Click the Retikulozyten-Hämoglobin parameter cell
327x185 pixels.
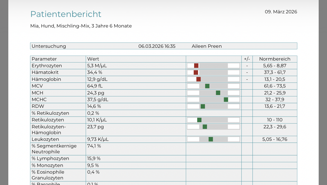[x=49, y=130]
